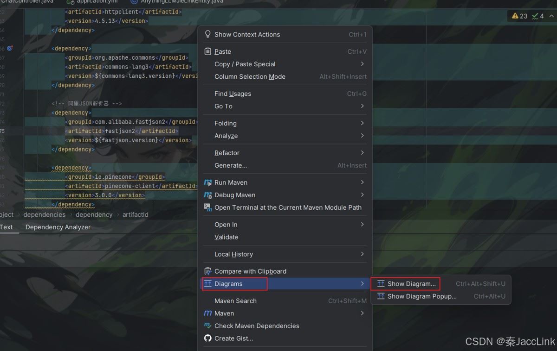Select Show Diagram... option
Screen dimensions: 557x351
(x=440, y=283)
